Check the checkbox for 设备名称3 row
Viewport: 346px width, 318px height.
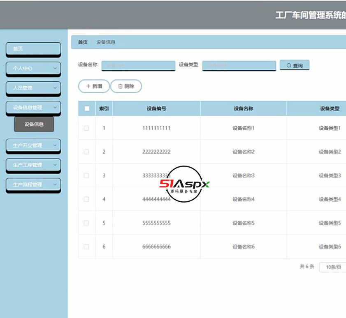86,175
